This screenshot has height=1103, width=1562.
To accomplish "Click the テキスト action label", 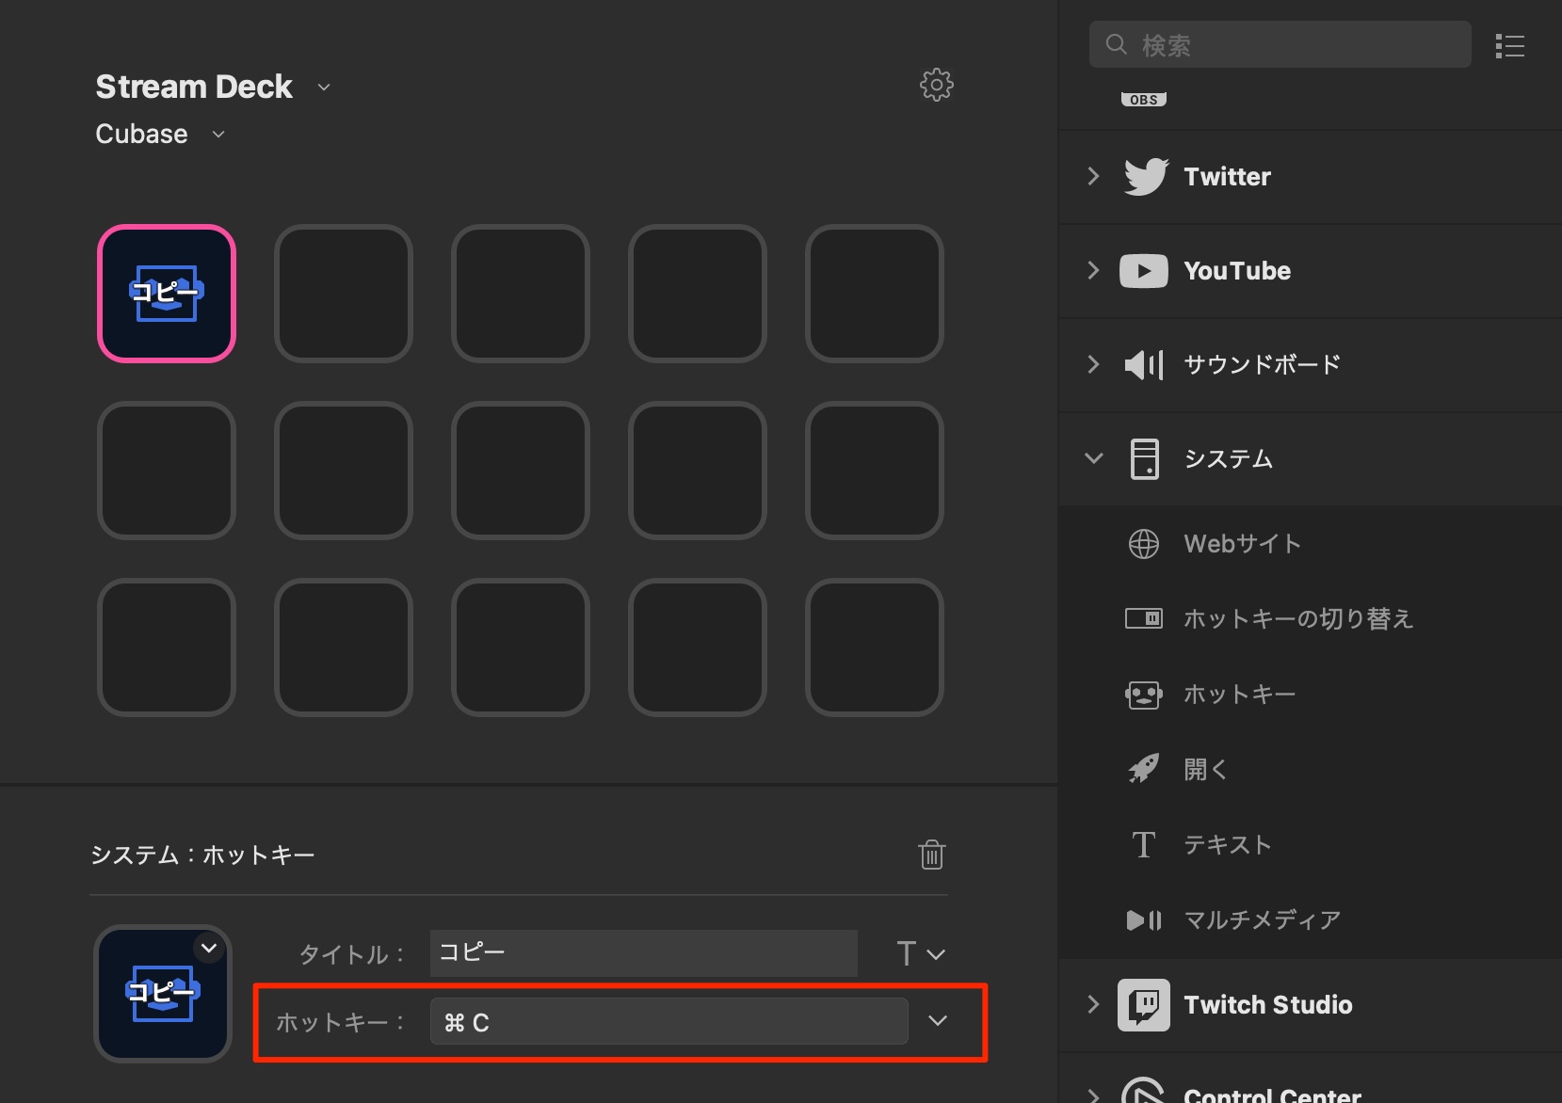I will tap(1228, 844).
